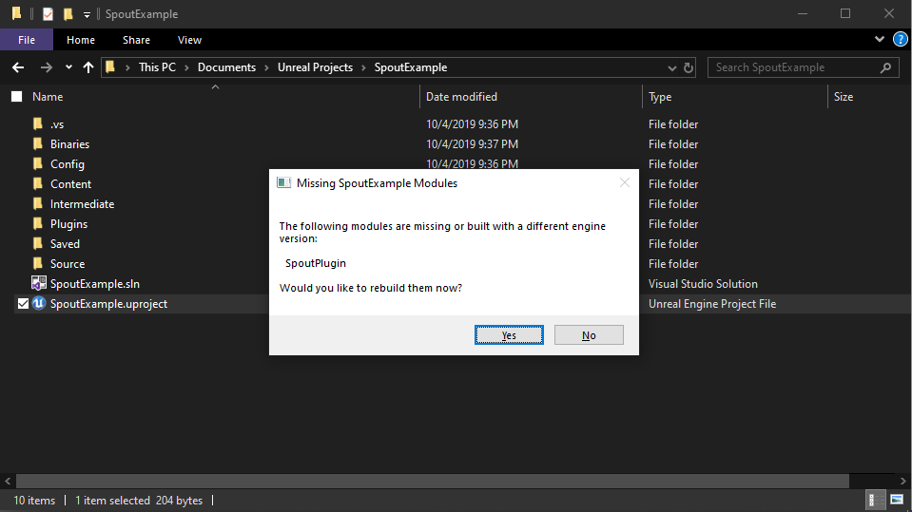912x512 pixels.
Task: Go up one folder level
Action: 87,67
